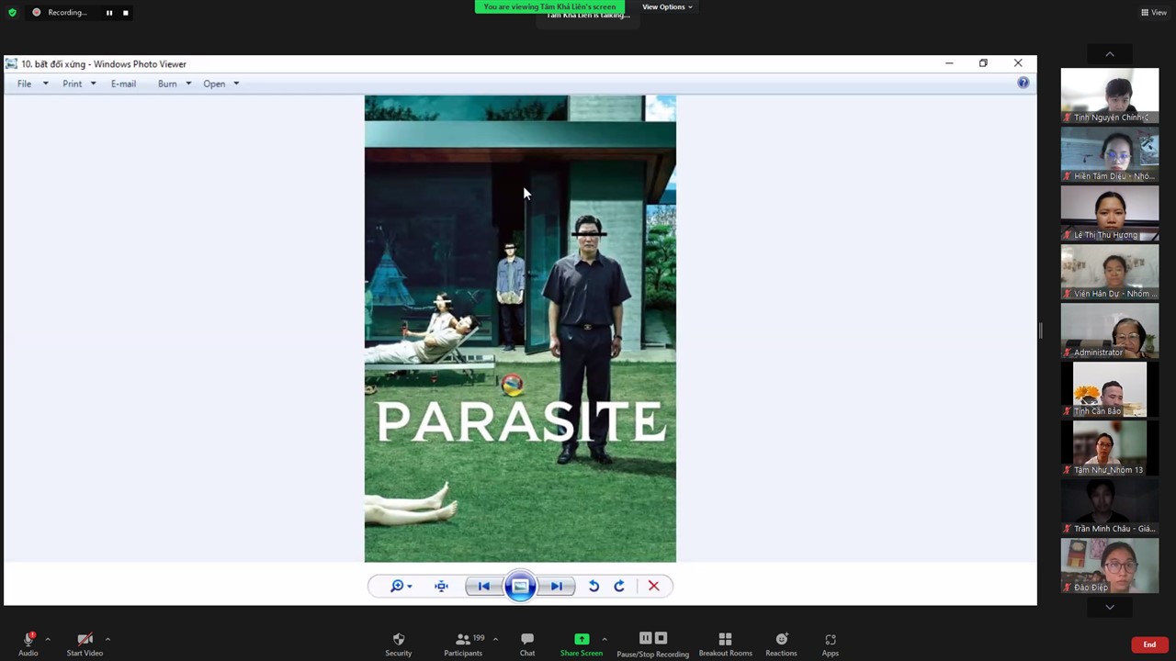Restore down the Photo Viewer window

tap(983, 63)
